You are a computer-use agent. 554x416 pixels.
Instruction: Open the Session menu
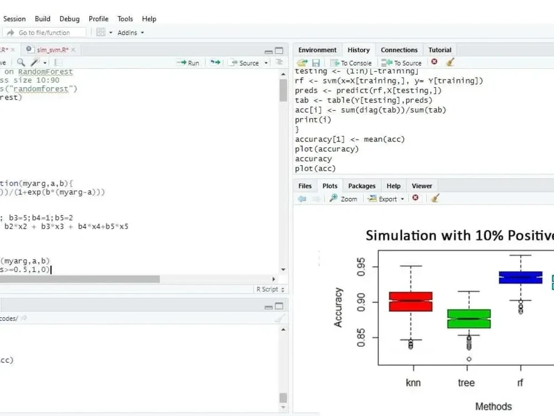(14, 18)
